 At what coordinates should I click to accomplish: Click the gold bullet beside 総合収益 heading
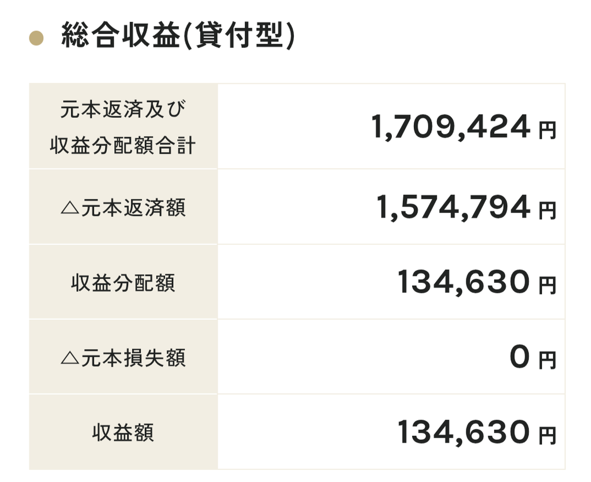[x=36, y=38]
